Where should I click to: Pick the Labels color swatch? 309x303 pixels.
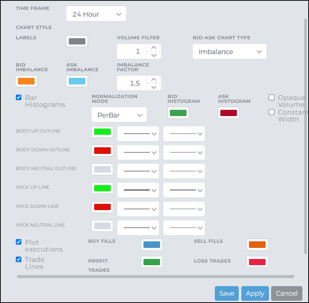point(77,41)
